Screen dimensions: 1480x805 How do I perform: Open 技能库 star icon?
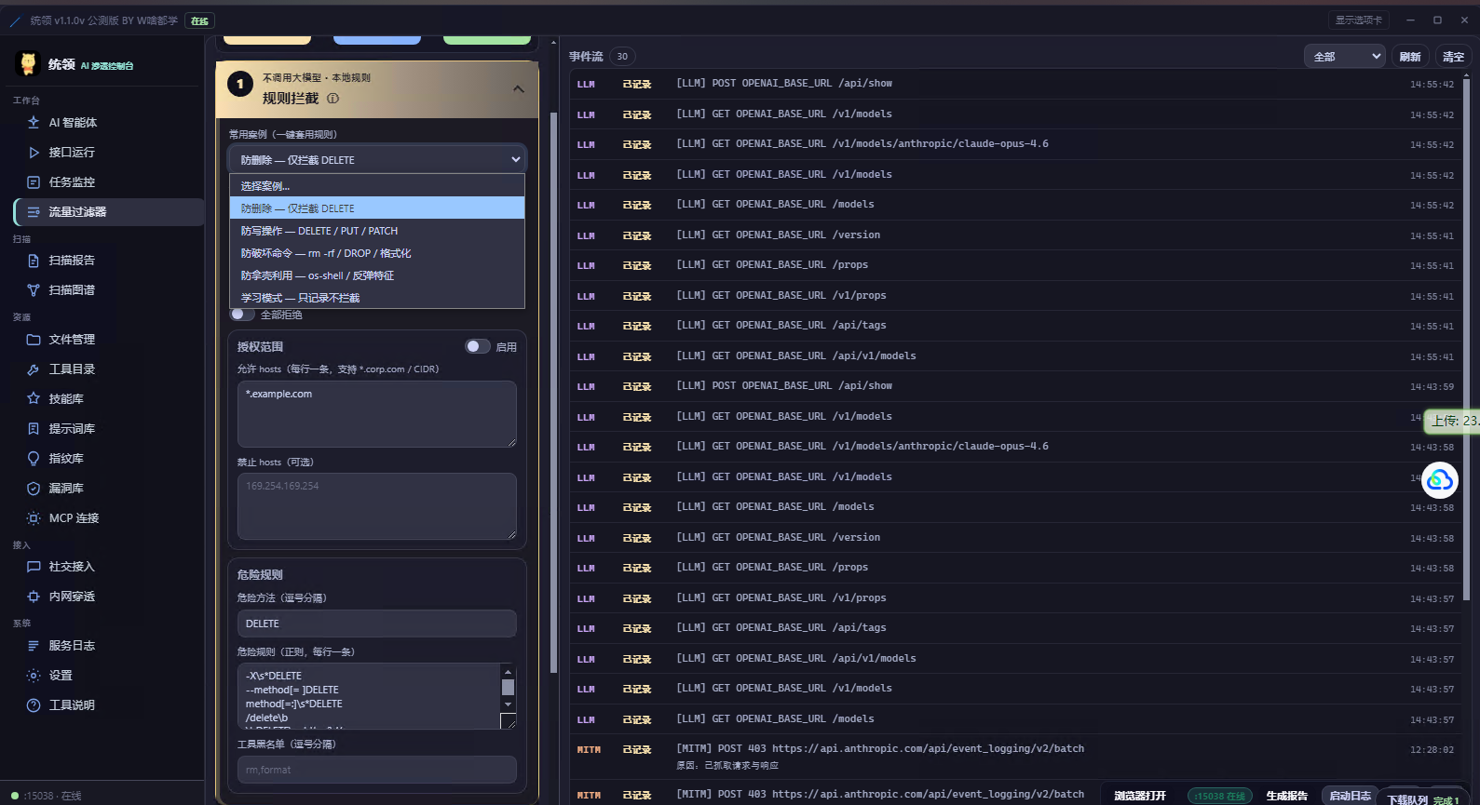[34, 398]
